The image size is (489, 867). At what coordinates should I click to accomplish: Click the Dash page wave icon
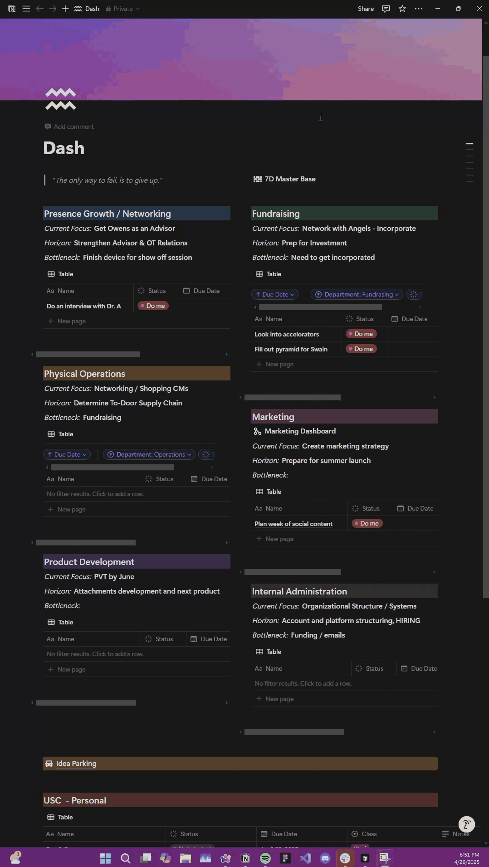[60, 99]
